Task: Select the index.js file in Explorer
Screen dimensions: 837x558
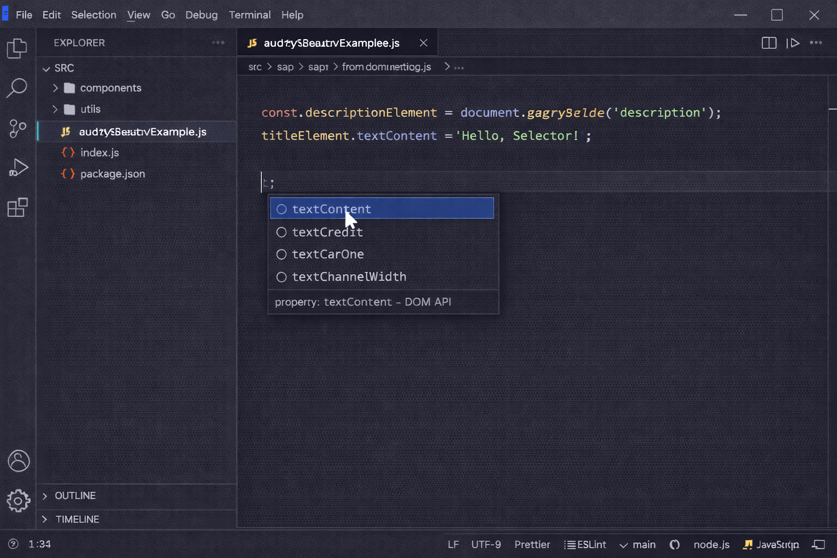Action: (x=99, y=153)
